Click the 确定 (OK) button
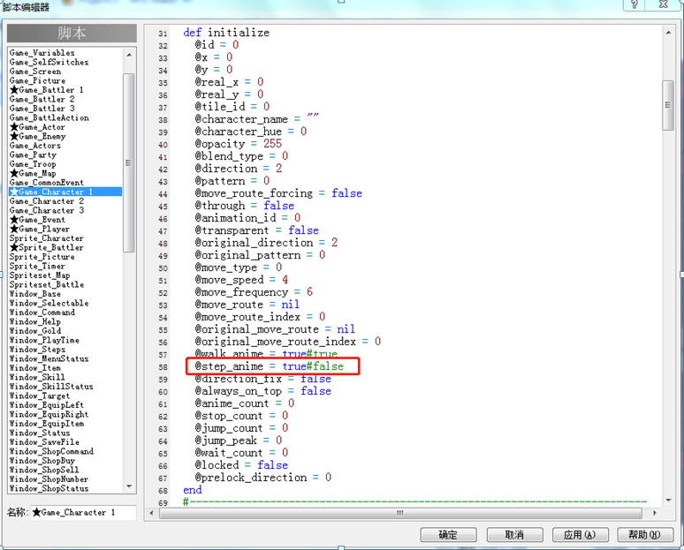684x550 pixels. pos(448,535)
